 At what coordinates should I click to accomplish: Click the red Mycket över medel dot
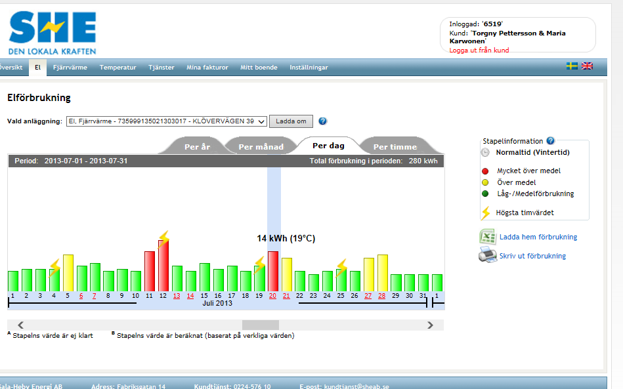[x=485, y=171]
